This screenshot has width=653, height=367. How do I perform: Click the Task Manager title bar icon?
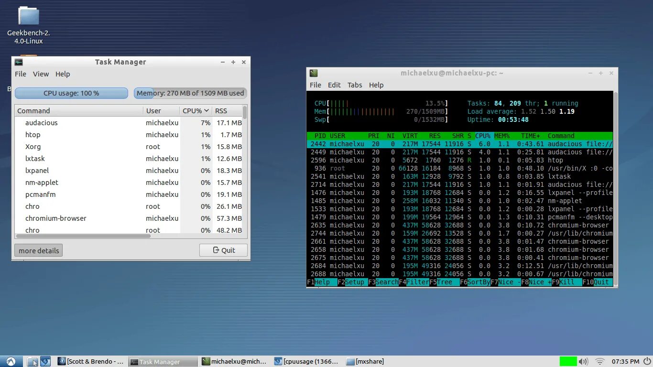[19, 62]
